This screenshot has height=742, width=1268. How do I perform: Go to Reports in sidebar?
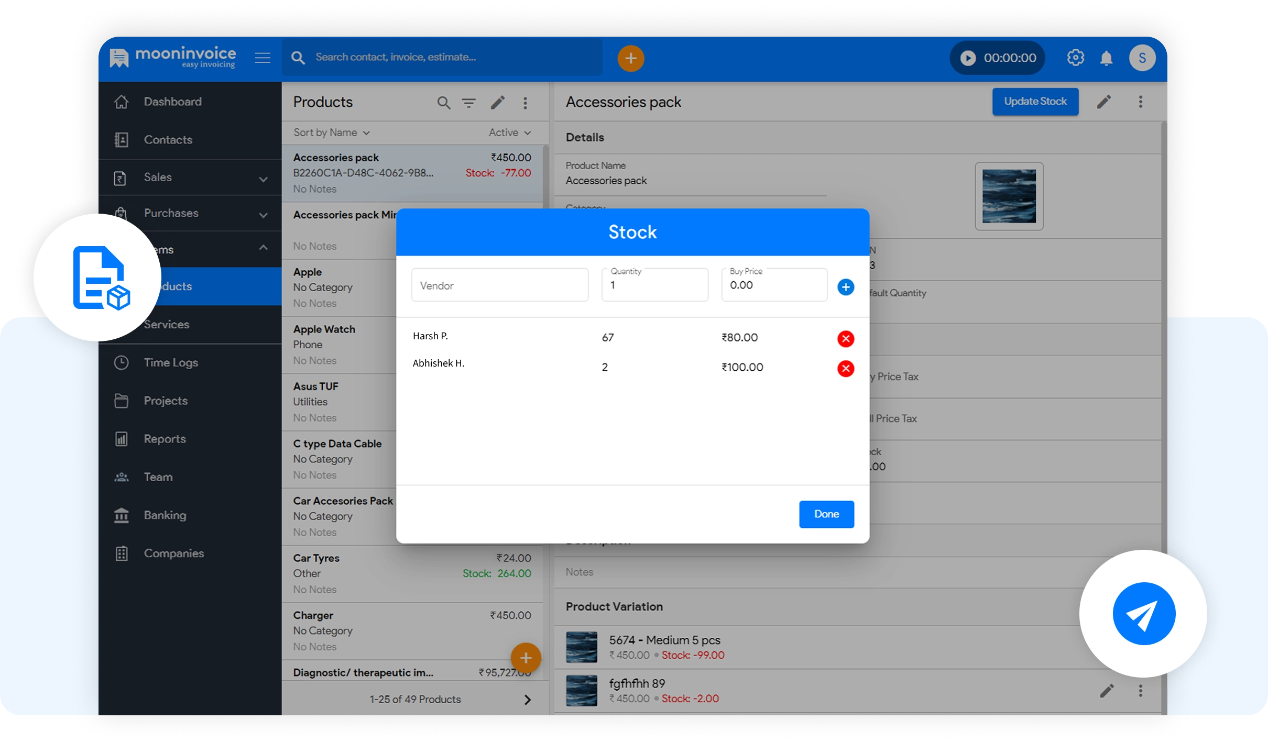pyautogui.click(x=165, y=439)
